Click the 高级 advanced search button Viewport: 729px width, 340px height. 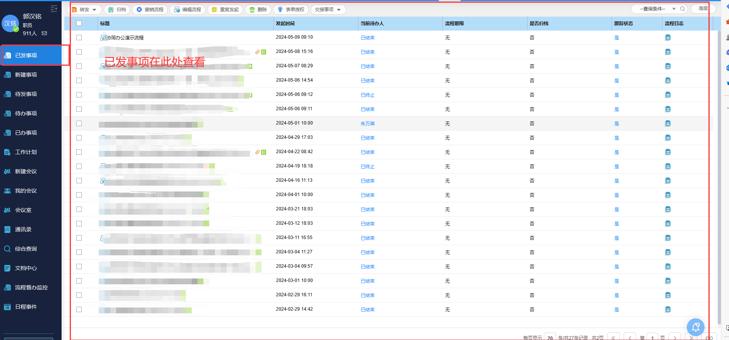pos(703,9)
